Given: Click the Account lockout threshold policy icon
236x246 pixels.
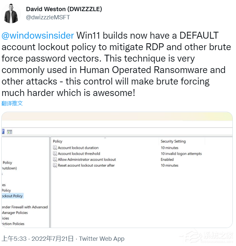Looking at the screenshot, I should coord(55,154).
